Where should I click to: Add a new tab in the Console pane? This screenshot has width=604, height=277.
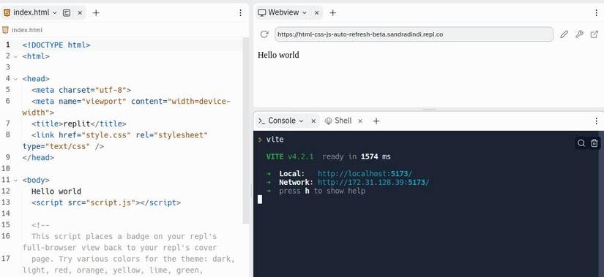click(376, 121)
